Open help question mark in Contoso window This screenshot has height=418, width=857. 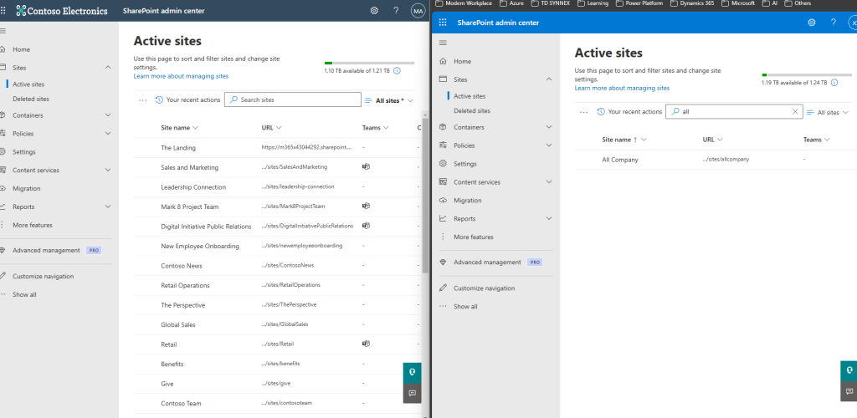(396, 10)
